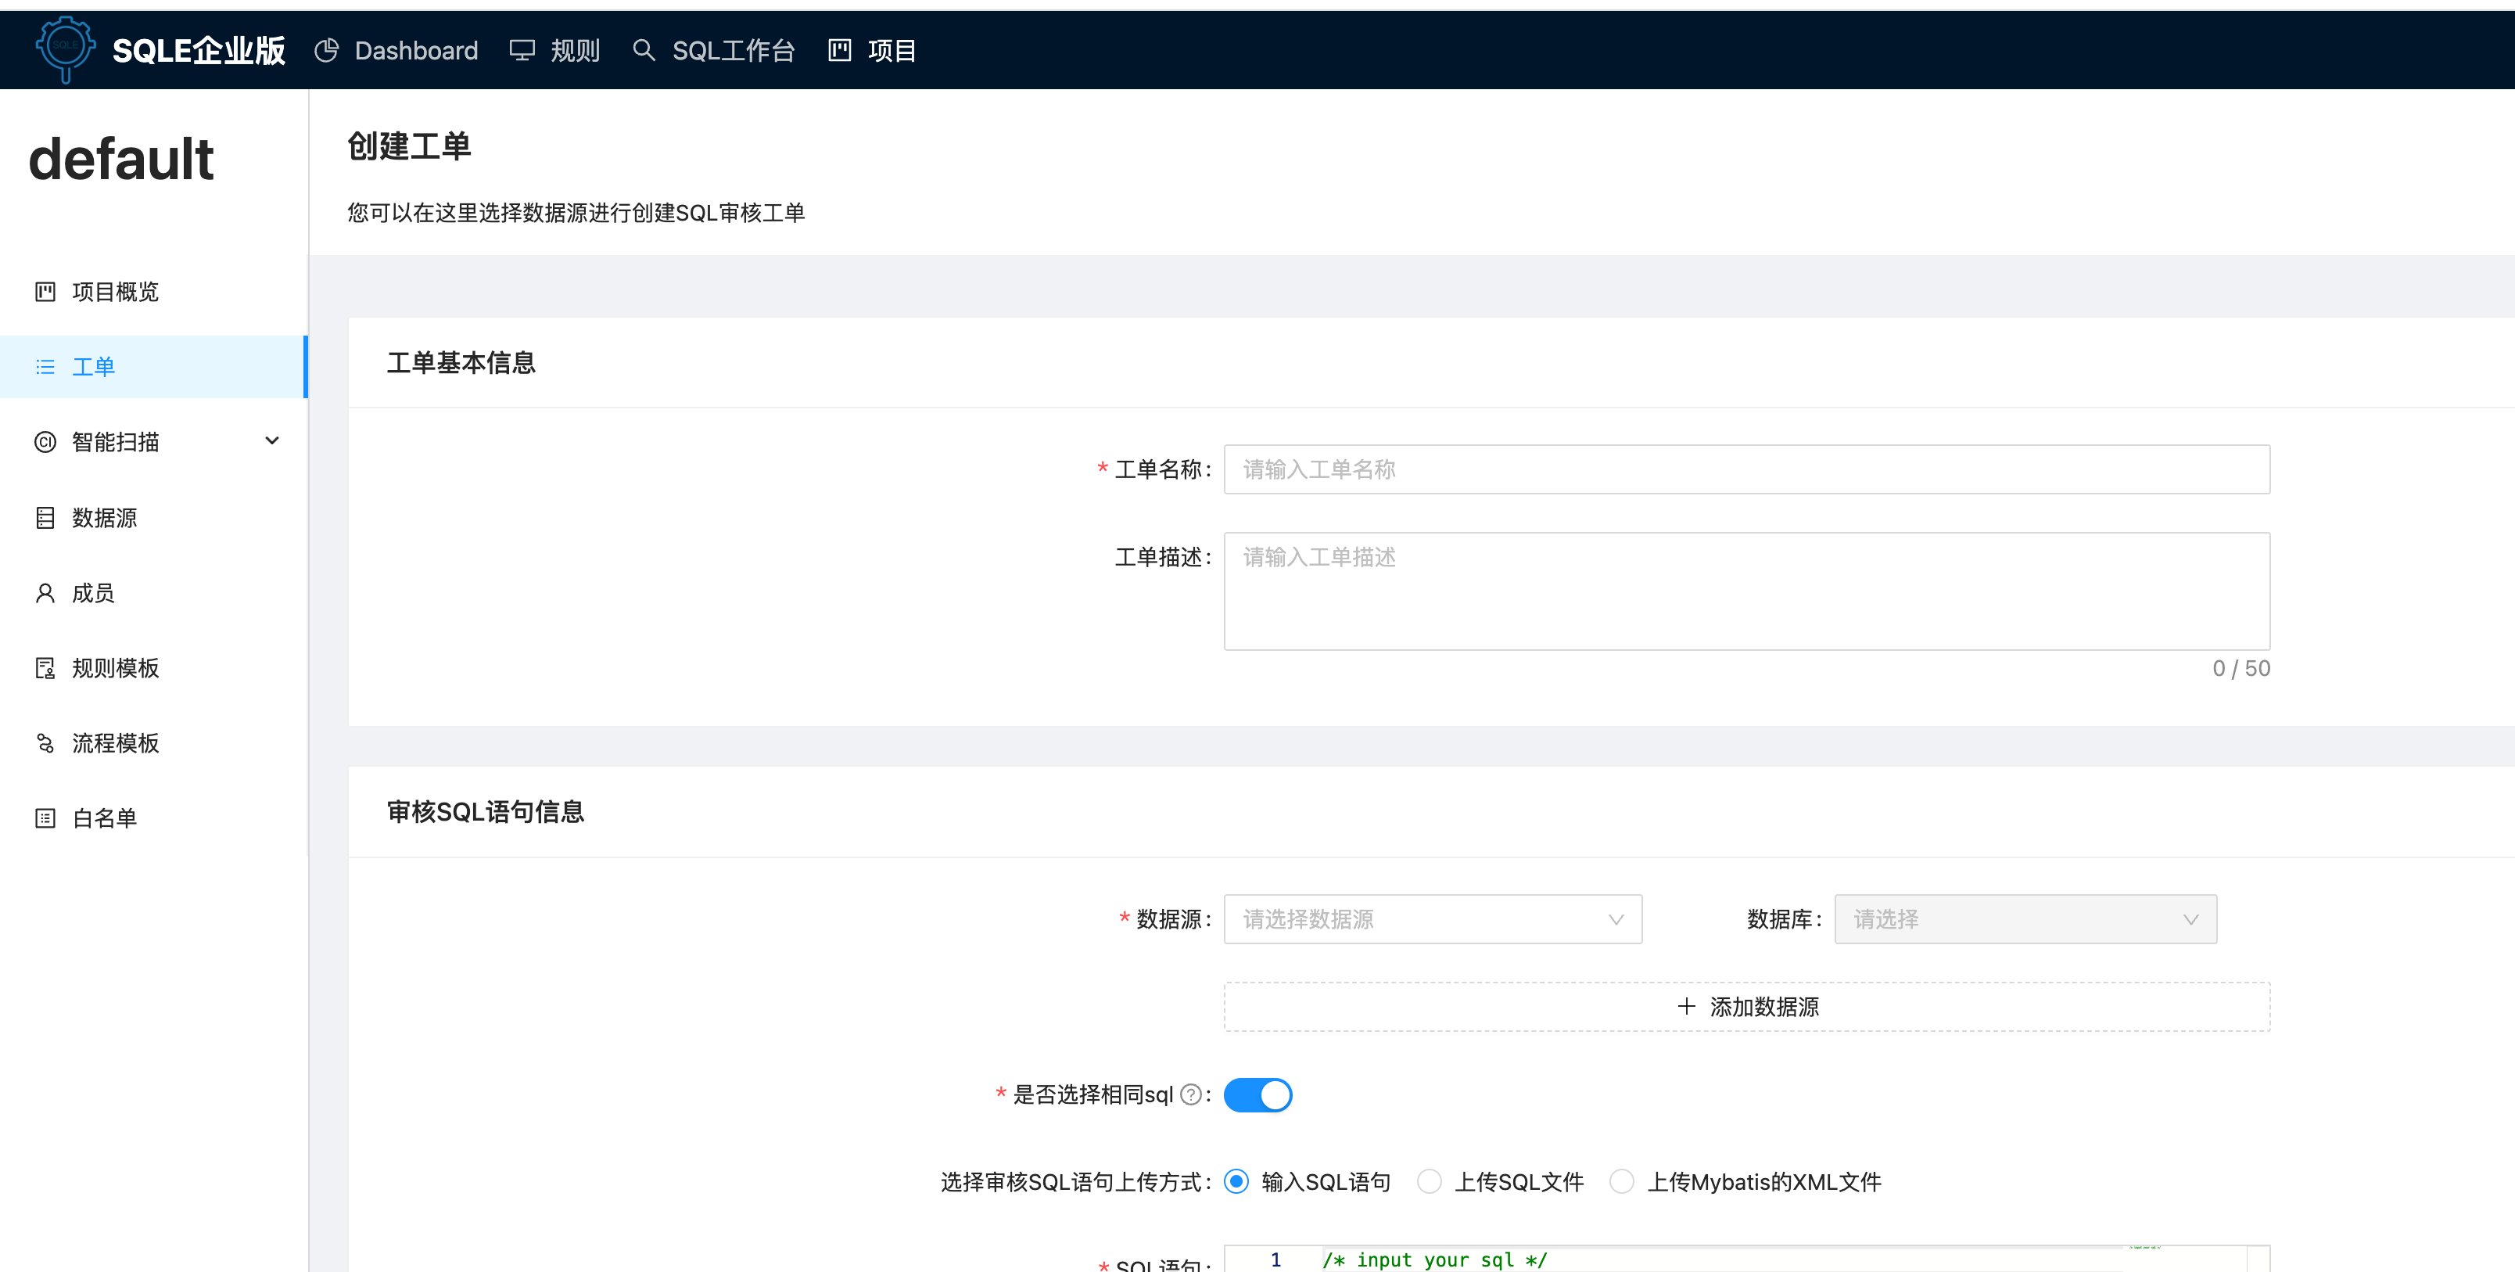Click the 智能扫描 scan icon

tap(45, 441)
